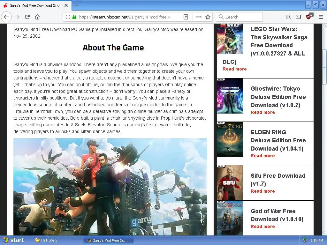Bookmark this page with the star
Viewport: 327px width, 245px height.
click(208, 17)
